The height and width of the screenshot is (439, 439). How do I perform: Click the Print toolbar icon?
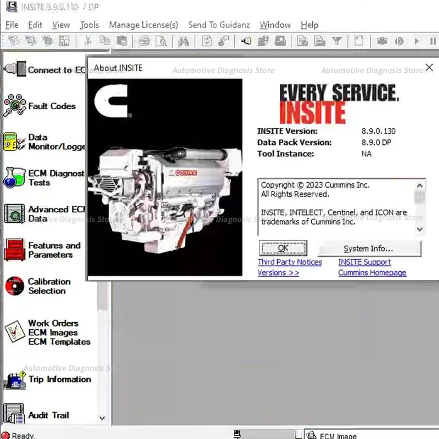point(144,41)
